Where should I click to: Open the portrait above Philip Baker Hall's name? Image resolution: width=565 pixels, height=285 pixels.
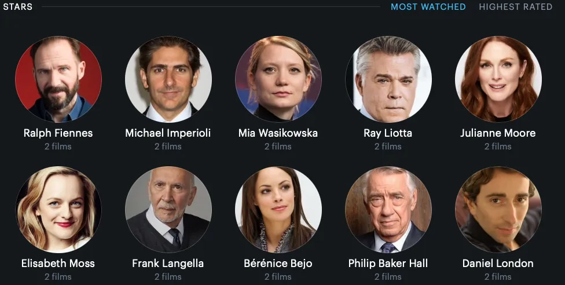coord(388,209)
